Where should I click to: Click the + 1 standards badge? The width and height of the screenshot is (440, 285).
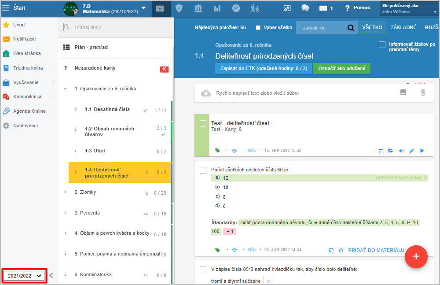(230, 231)
